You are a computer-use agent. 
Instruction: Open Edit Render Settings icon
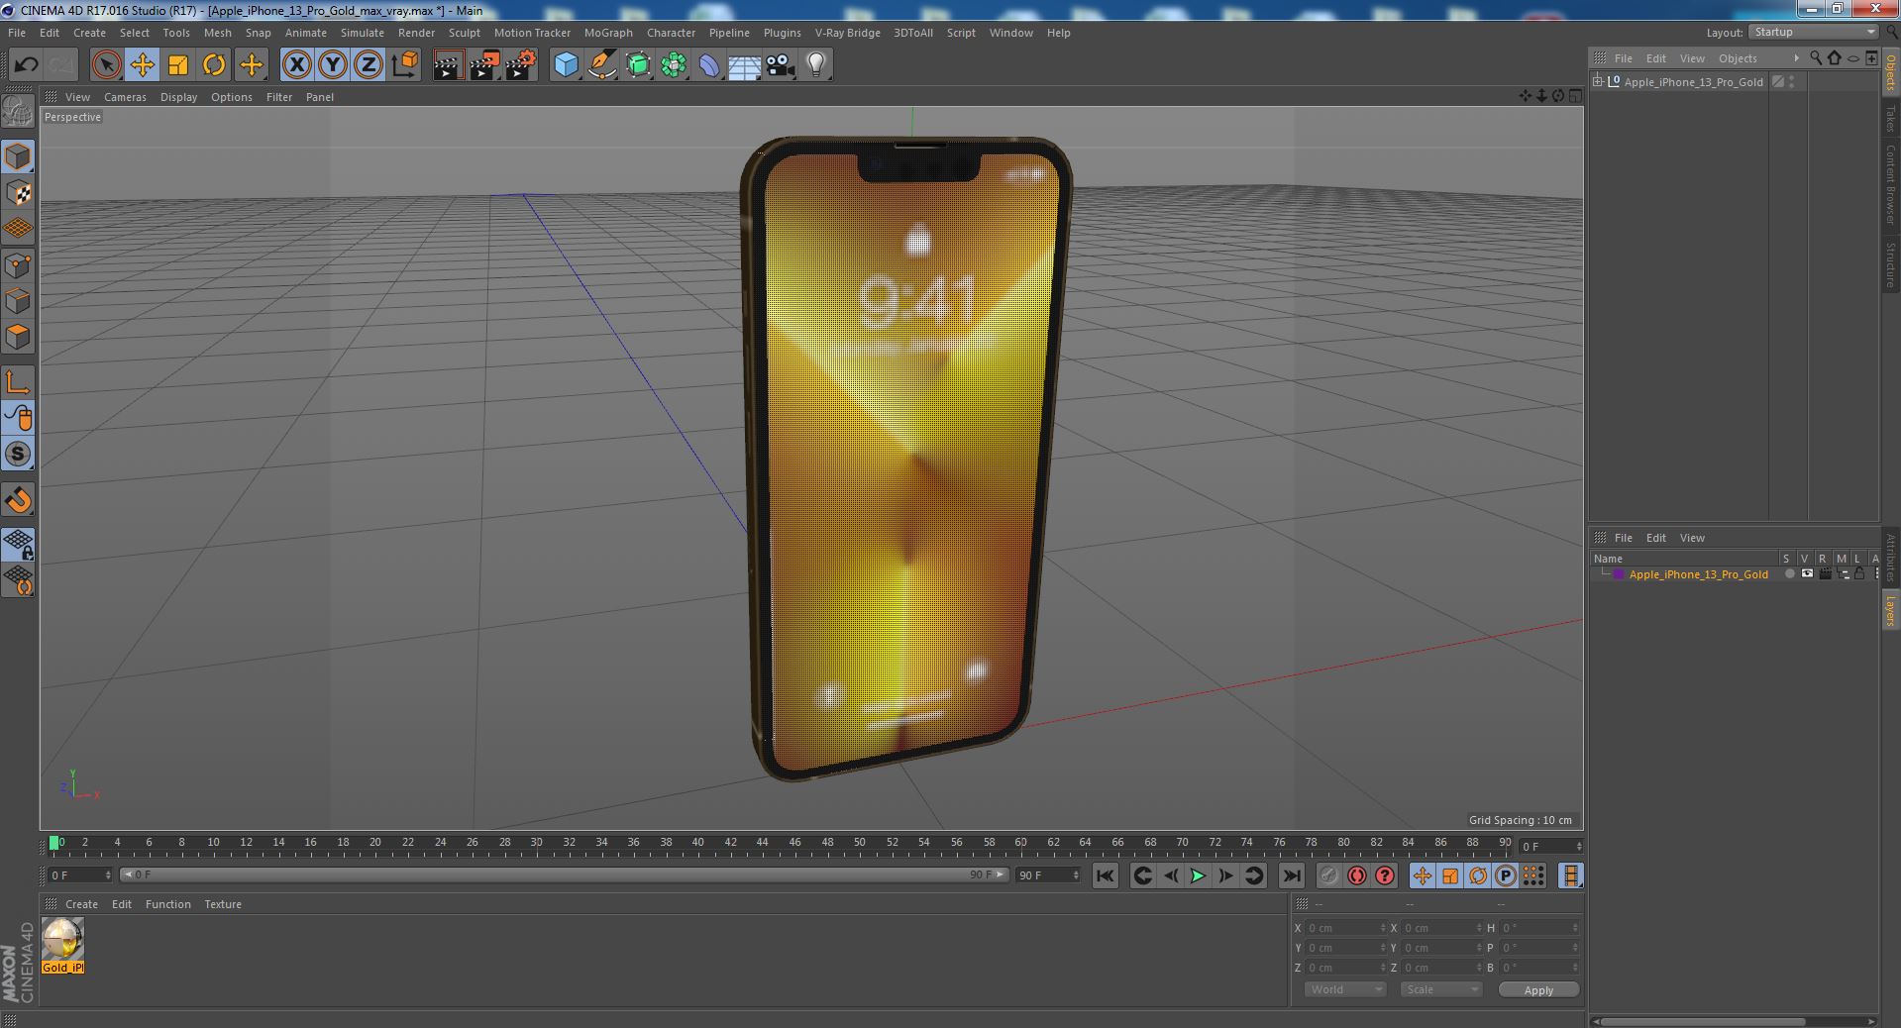tap(520, 65)
